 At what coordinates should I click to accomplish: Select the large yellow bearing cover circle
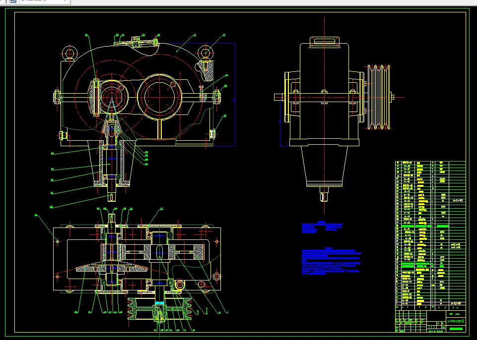[160, 97]
